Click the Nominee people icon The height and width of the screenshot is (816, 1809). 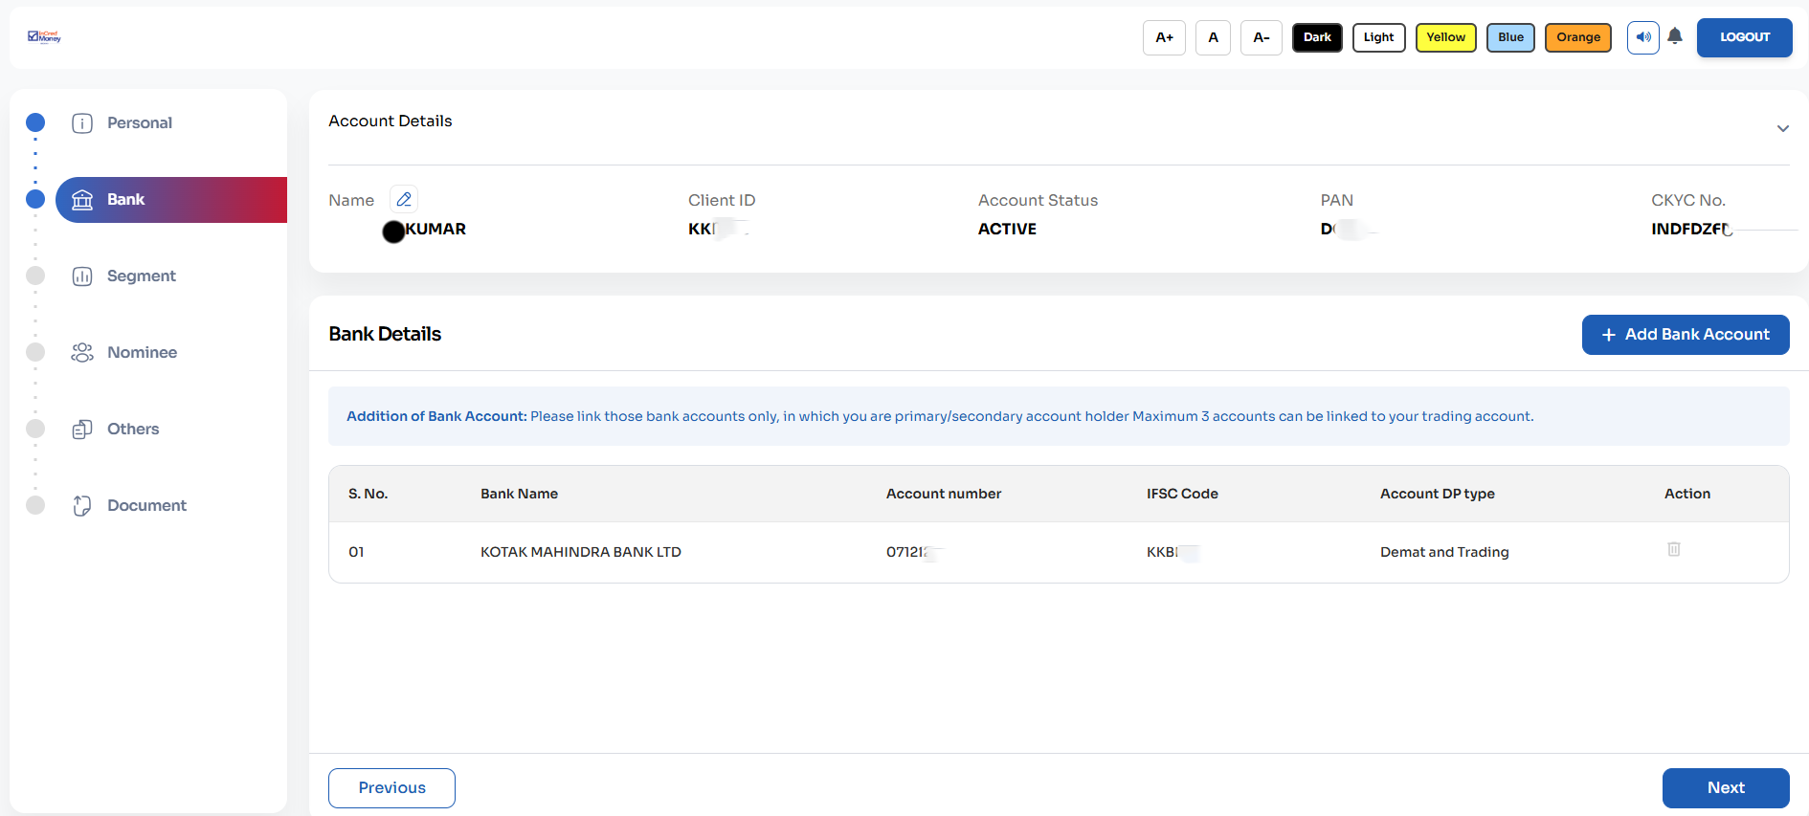(82, 352)
